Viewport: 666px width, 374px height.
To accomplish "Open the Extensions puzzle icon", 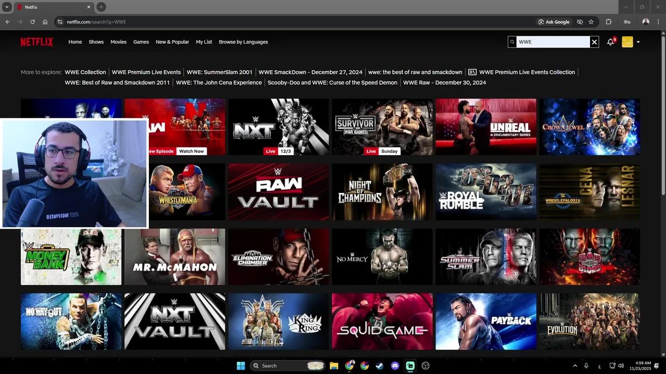I will coord(608,22).
